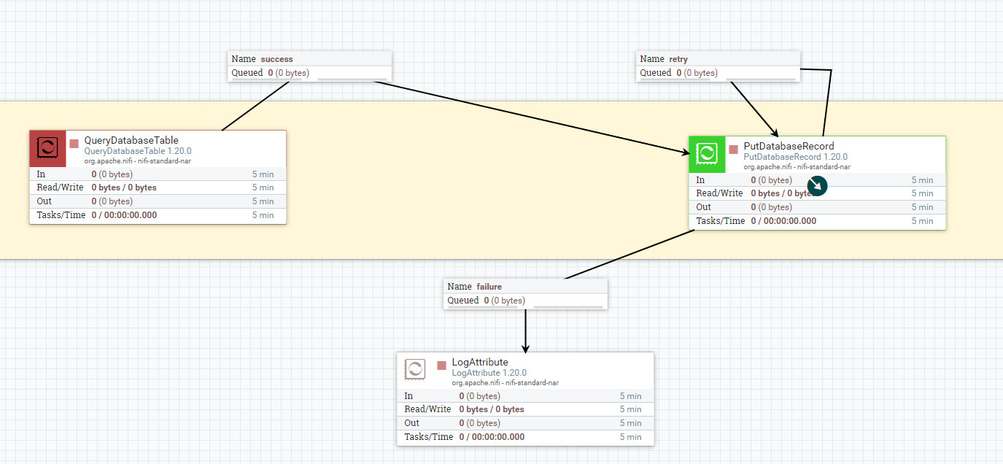Toggle run state of LogAttribute via status indicator
1003x464 pixels.
pyautogui.click(x=442, y=366)
